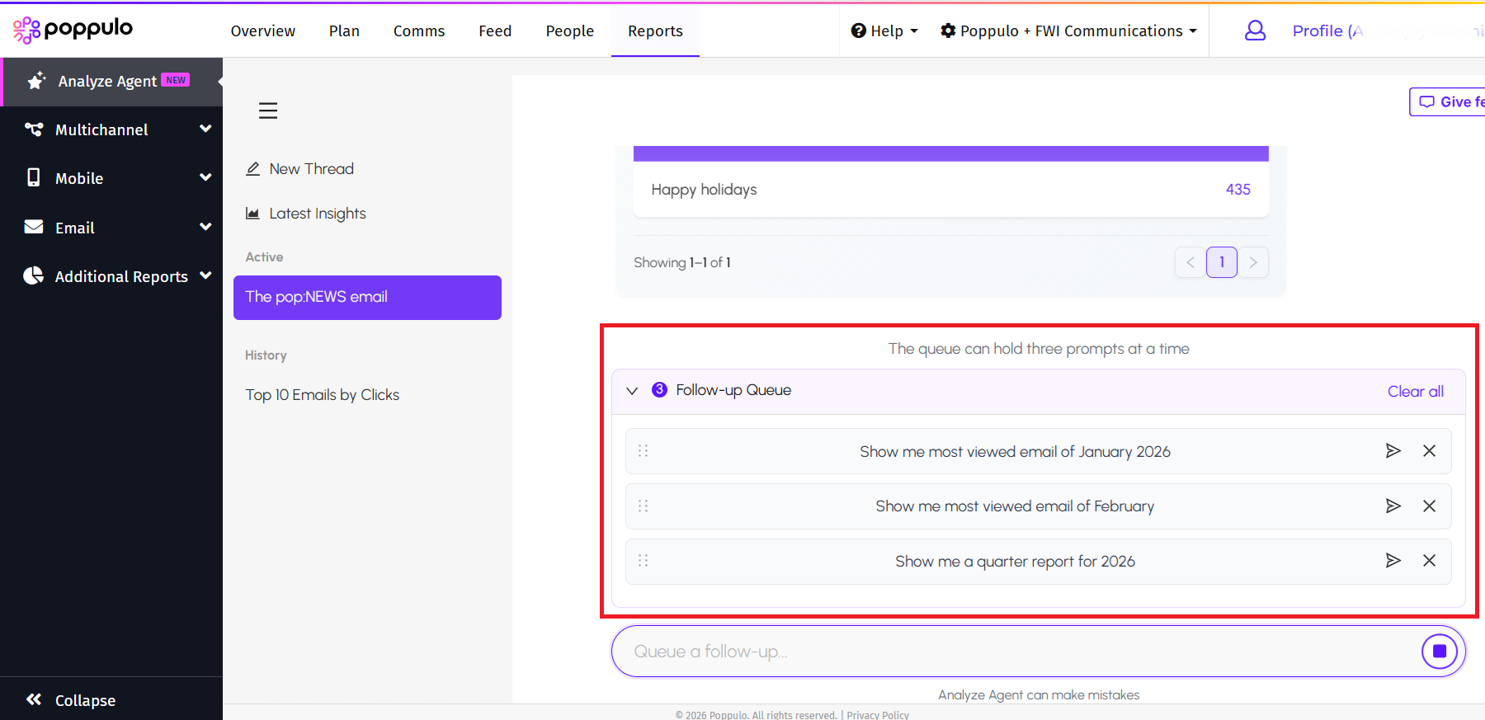Open the Overview tab

click(x=262, y=31)
